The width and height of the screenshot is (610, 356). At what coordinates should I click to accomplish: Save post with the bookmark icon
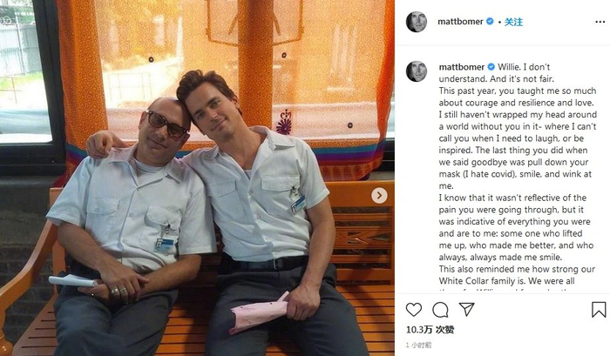pyautogui.click(x=599, y=310)
